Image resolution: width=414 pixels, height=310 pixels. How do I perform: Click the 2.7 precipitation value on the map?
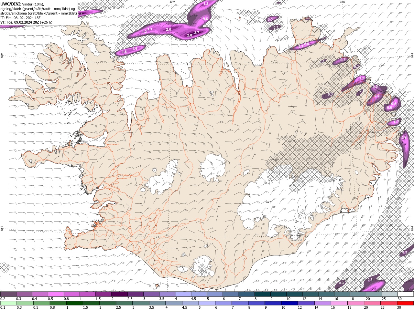196,33
